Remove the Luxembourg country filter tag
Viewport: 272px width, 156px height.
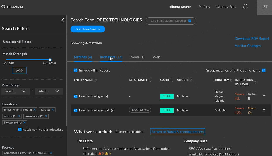click(x=46, y=116)
